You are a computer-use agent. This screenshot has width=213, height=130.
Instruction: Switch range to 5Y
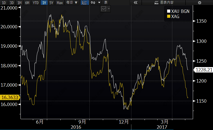[x=51, y=3]
